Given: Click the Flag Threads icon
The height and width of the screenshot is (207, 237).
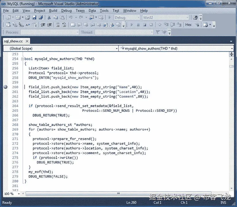Looking at the screenshot, I should pos(158,32).
